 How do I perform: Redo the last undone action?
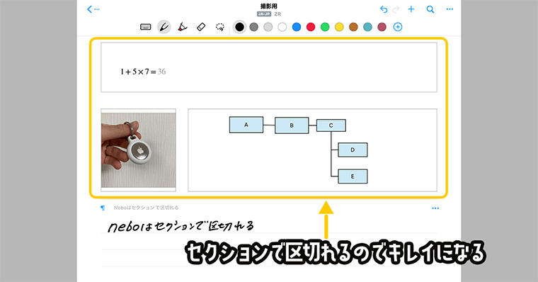pos(396,9)
